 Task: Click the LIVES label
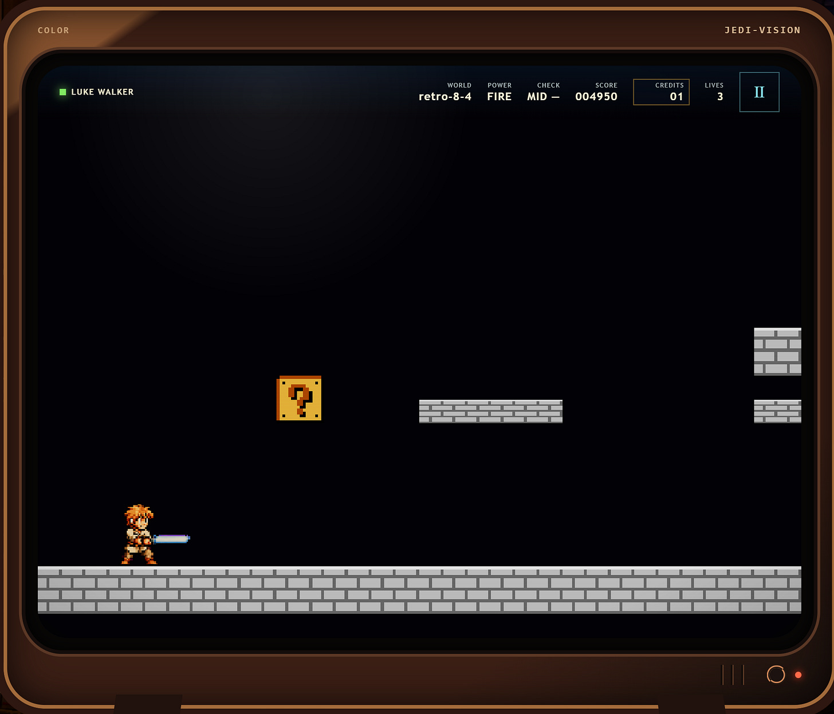pyautogui.click(x=714, y=85)
